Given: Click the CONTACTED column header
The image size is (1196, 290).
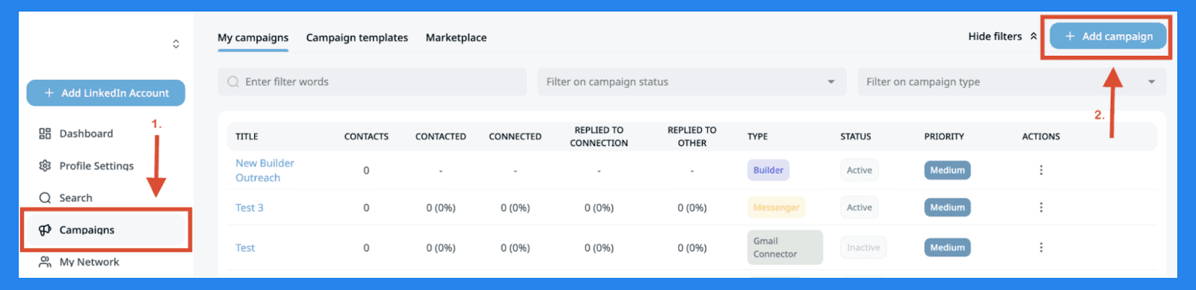Looking at the screenshot, I should pyautogui.click(x=440, y=136).
